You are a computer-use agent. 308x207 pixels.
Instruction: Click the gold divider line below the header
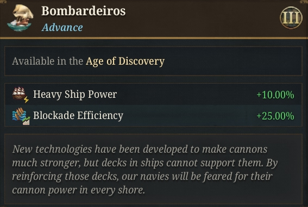coord(154,38)
